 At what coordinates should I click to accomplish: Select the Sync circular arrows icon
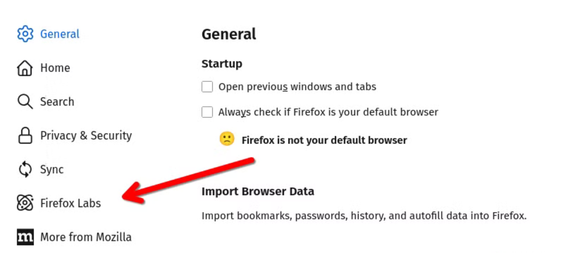[x=25, y=169]
